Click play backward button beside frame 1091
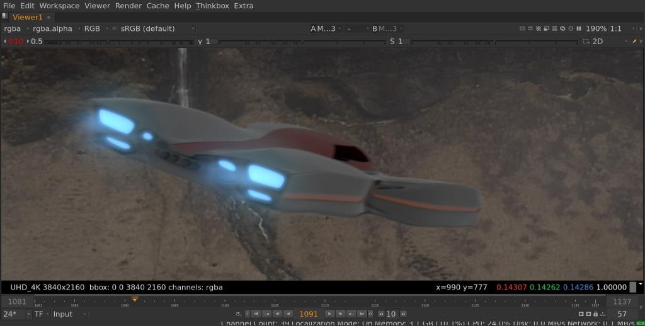 pyautogui.click(x=288, y=313)
